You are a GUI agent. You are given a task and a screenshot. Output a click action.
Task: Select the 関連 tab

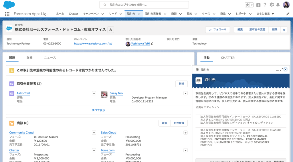(x=12, y=58)
